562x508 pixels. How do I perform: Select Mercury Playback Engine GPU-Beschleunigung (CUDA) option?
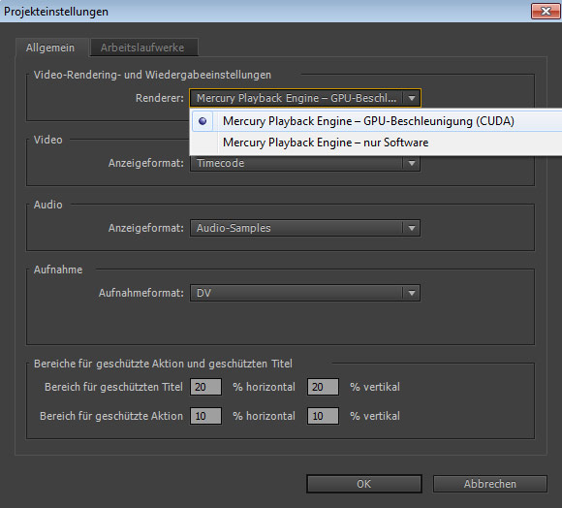point(376,121)
